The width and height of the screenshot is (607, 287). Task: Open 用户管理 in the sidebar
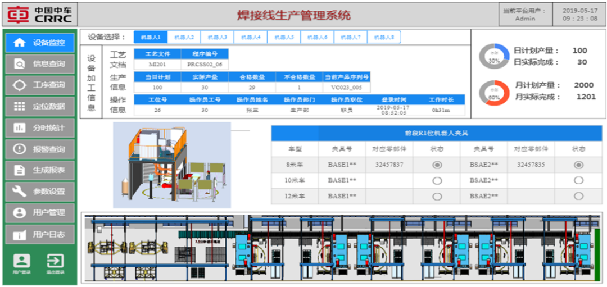point(40,213)
